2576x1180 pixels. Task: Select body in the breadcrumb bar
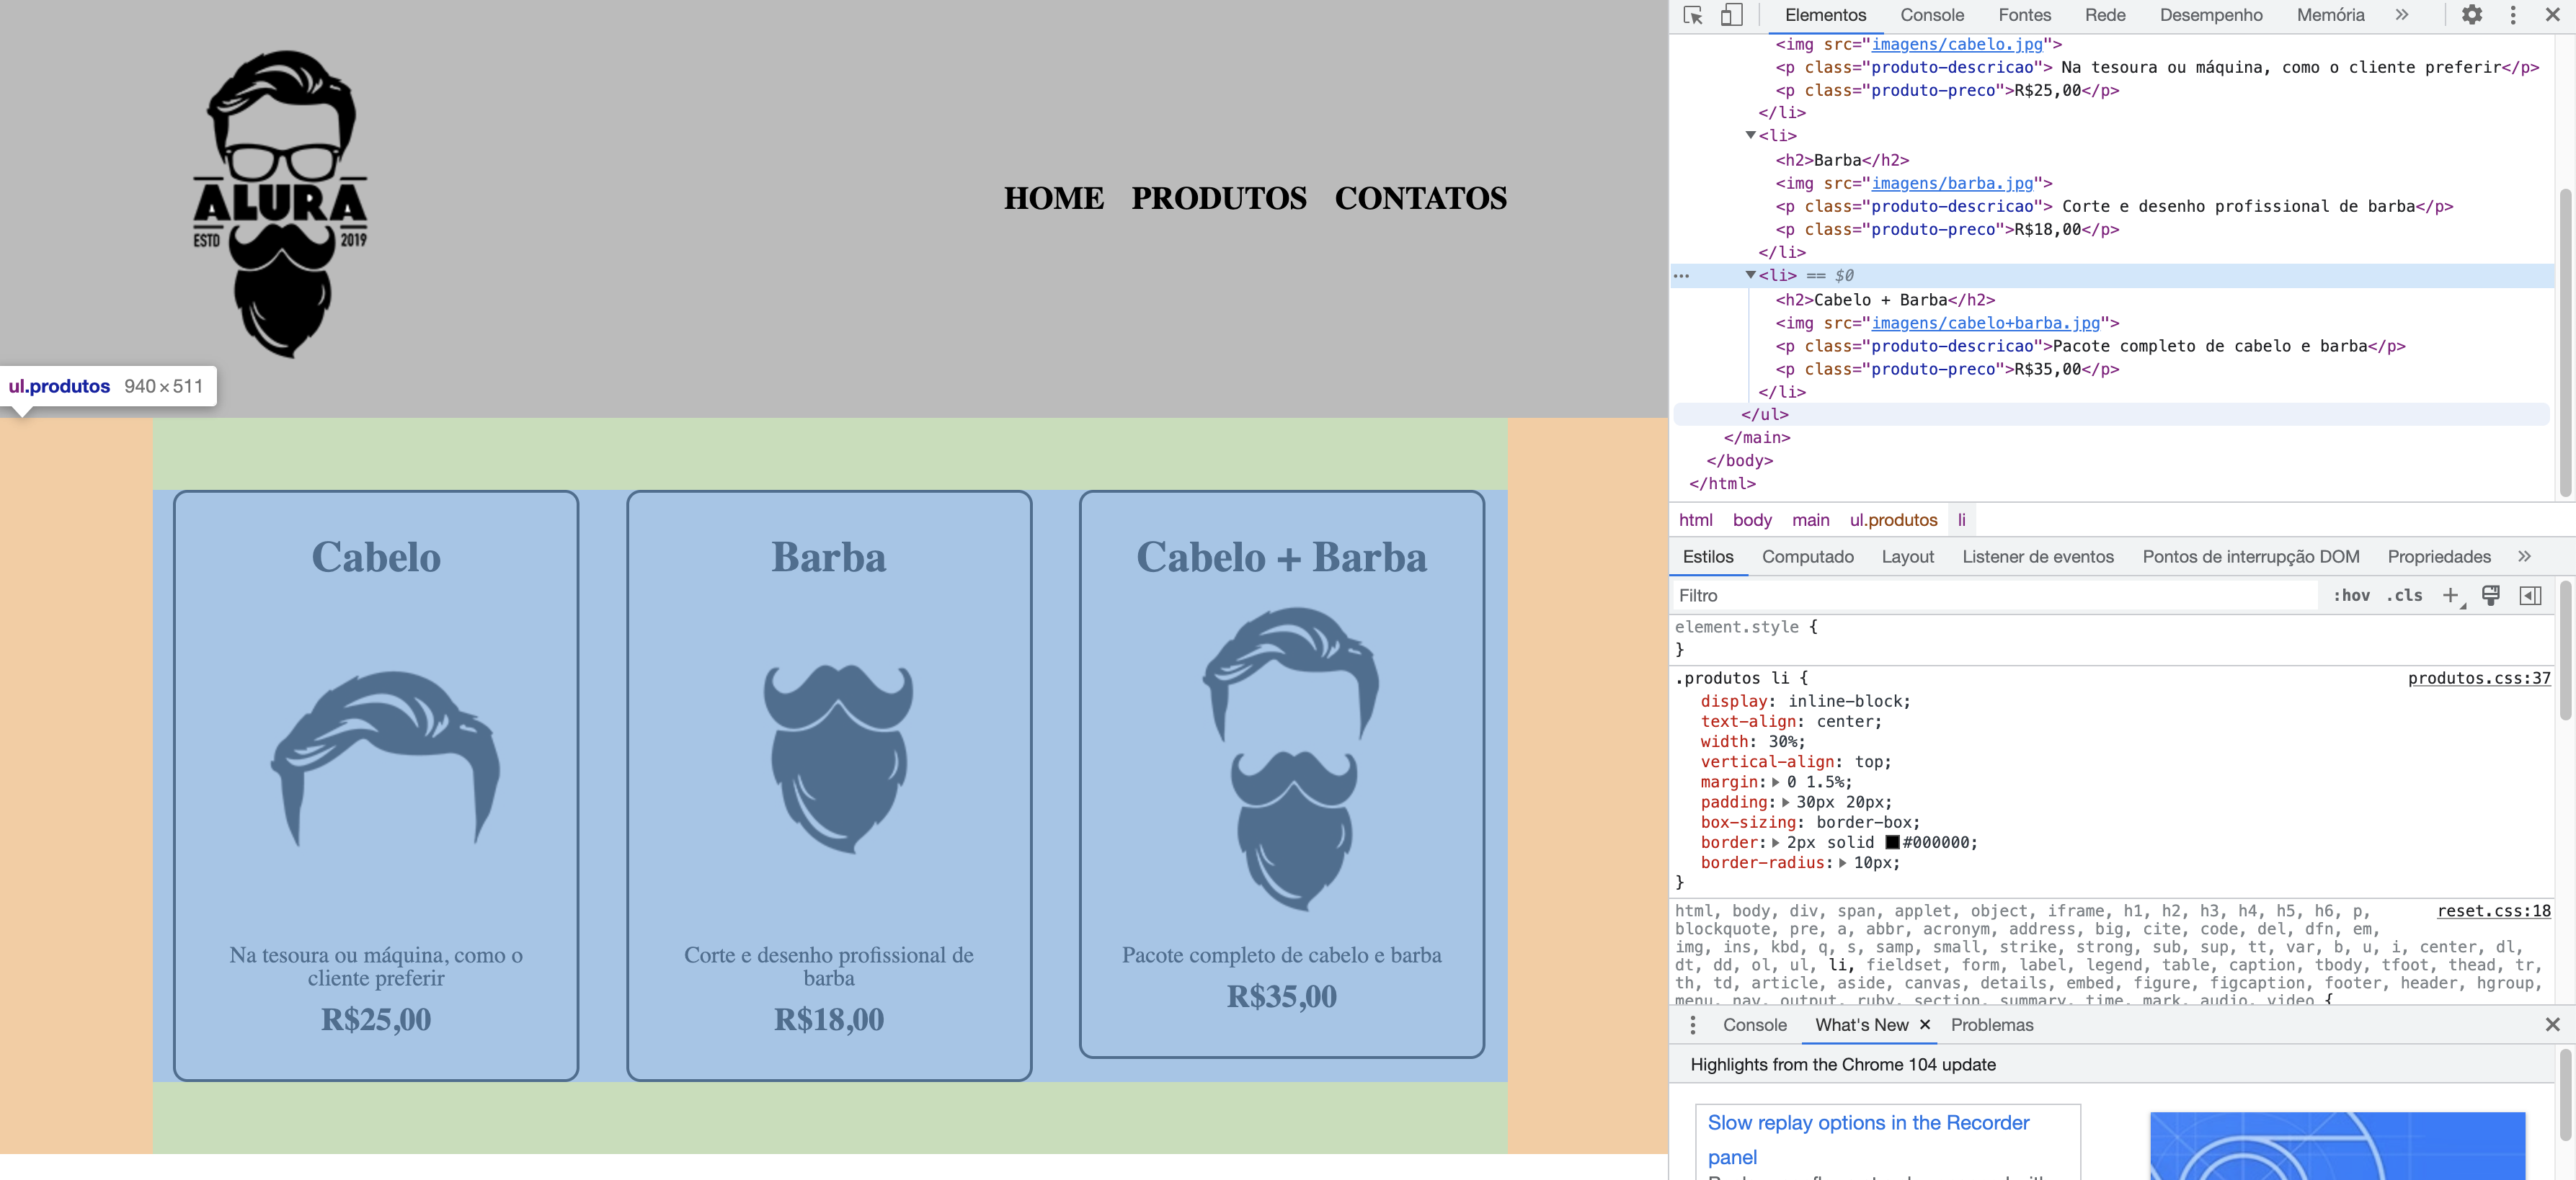pos(1752,519)
